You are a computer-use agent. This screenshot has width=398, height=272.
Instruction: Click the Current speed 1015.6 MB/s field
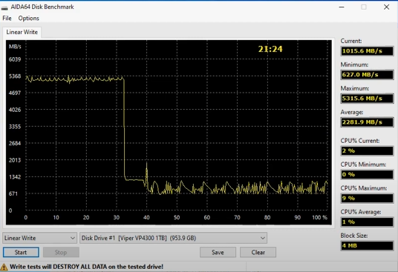pyautogui.click(x=367, y=51)
